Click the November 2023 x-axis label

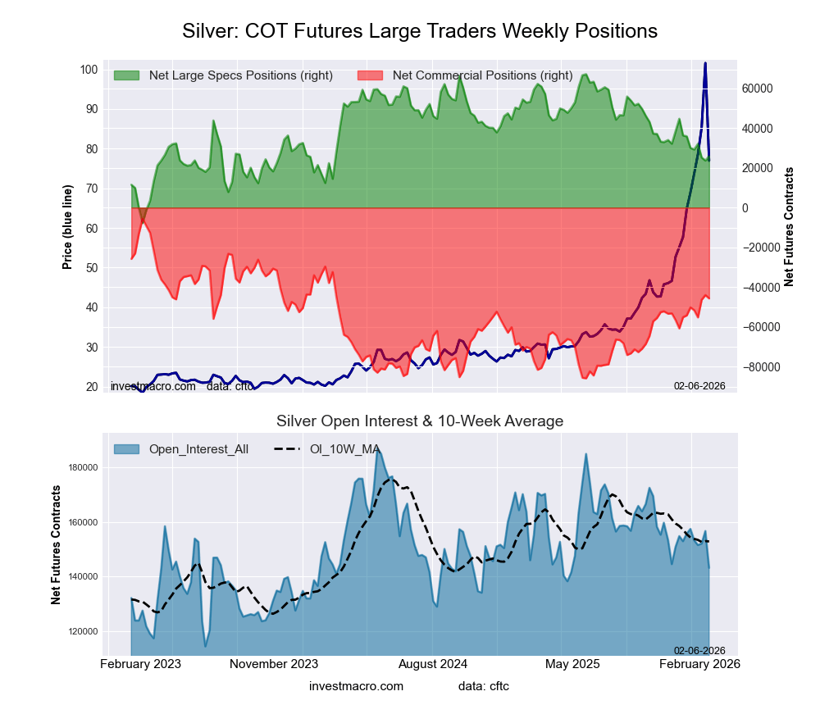pos(274,663)
